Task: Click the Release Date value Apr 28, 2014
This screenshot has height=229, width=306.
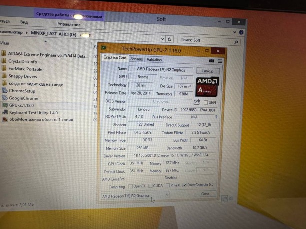Action: coord(140,93)
